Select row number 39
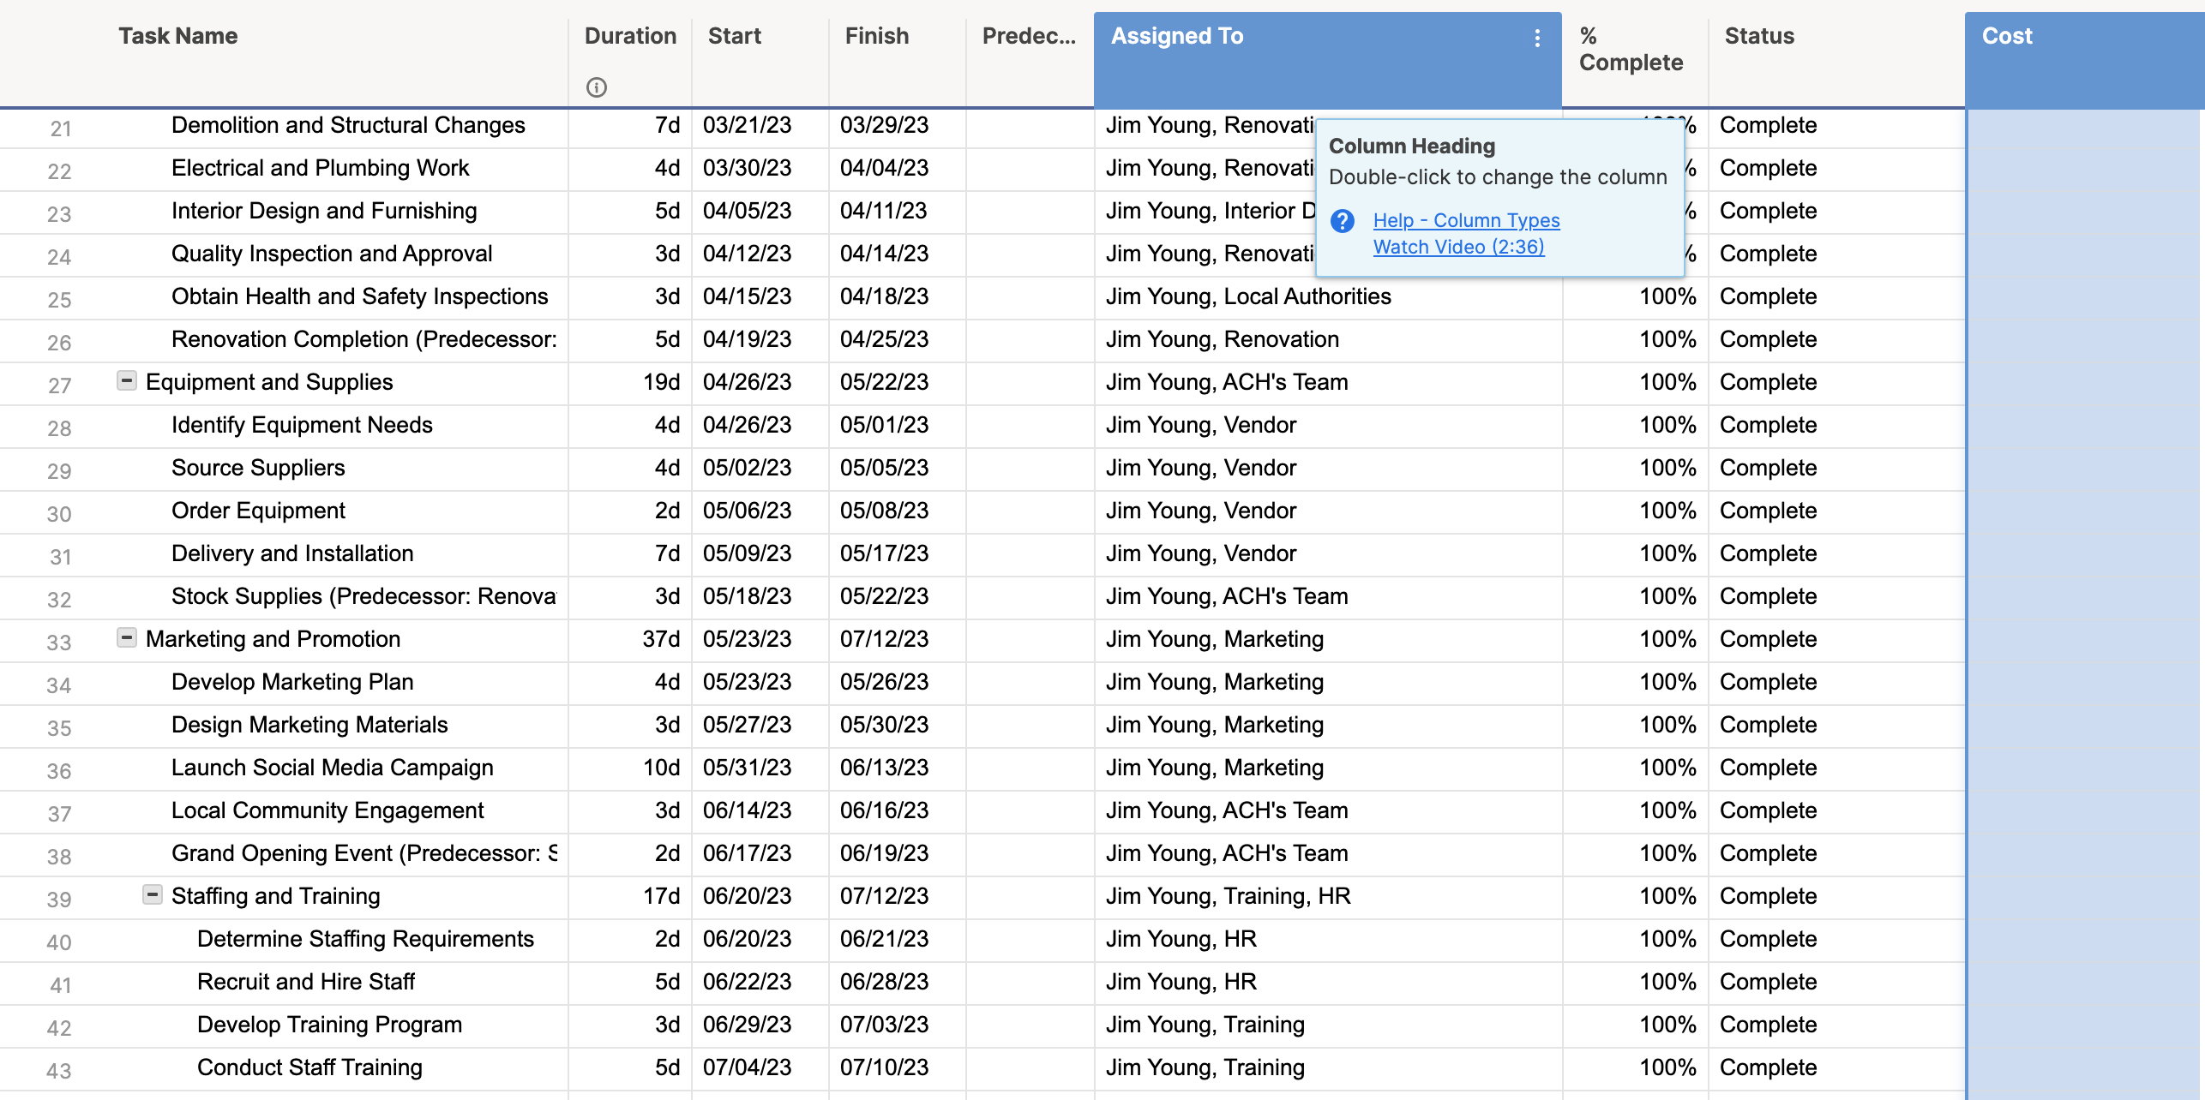 click(x=59, y=899)
